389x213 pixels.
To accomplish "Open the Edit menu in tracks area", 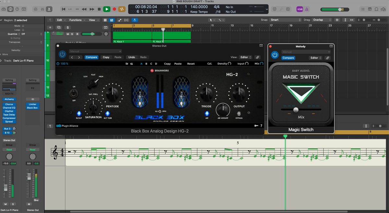I will (61, 20).
